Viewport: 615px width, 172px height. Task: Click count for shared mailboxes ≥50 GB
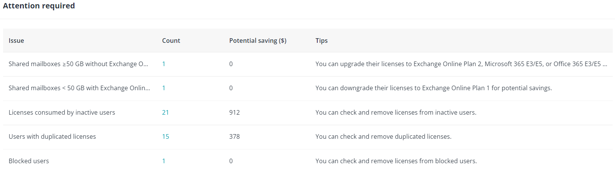coord(164,64)
